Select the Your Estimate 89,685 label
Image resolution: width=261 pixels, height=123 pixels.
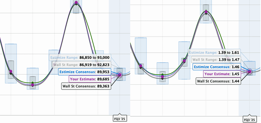point(90,79)
